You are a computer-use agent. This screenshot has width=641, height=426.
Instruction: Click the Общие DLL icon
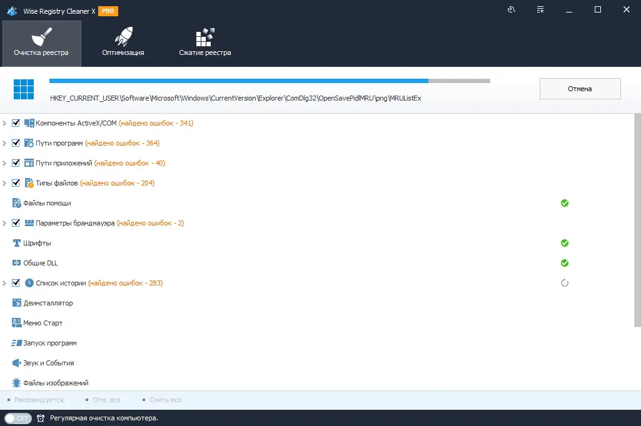(17, 263)
